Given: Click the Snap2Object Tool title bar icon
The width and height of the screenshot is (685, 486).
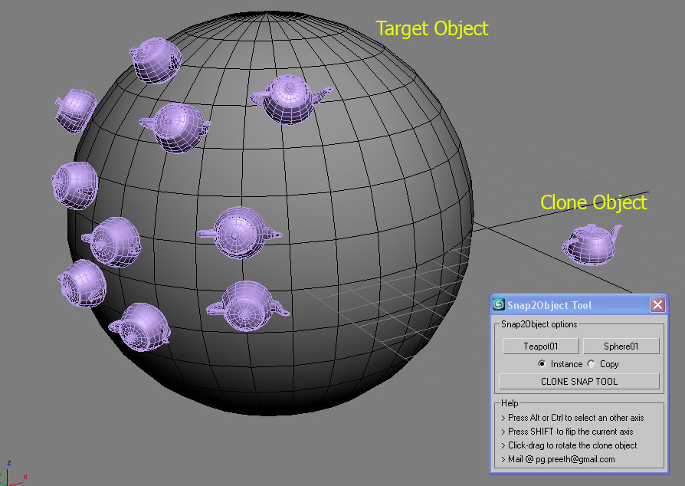Looking at the screenshot, I should (x=499, y=304).
